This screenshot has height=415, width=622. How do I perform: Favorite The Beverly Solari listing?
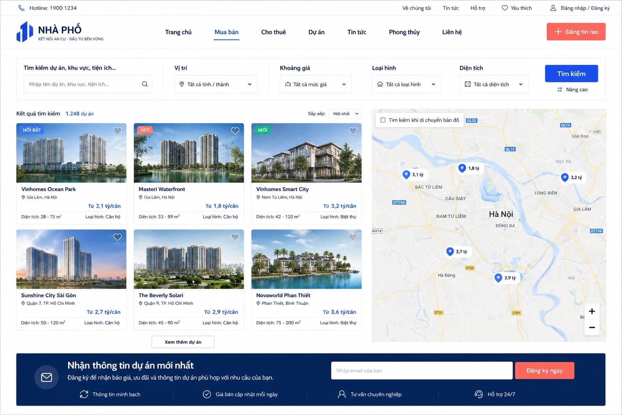click(x=235, y=237)
